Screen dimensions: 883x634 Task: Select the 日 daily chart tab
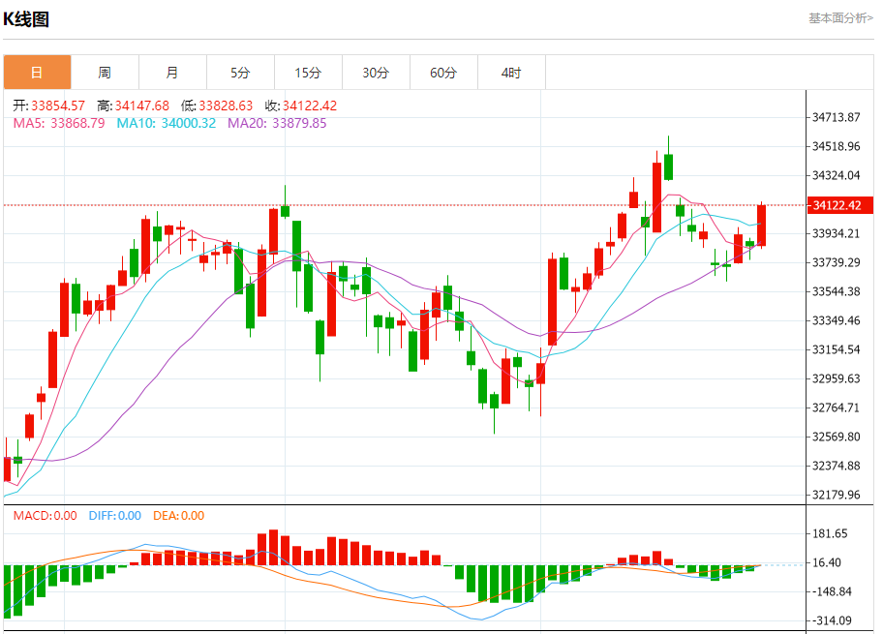pos(37,72)
